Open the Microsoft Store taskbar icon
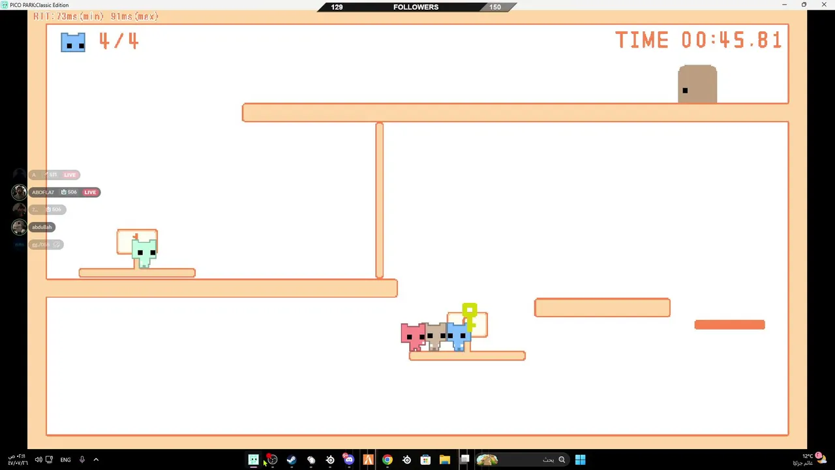 425,460
